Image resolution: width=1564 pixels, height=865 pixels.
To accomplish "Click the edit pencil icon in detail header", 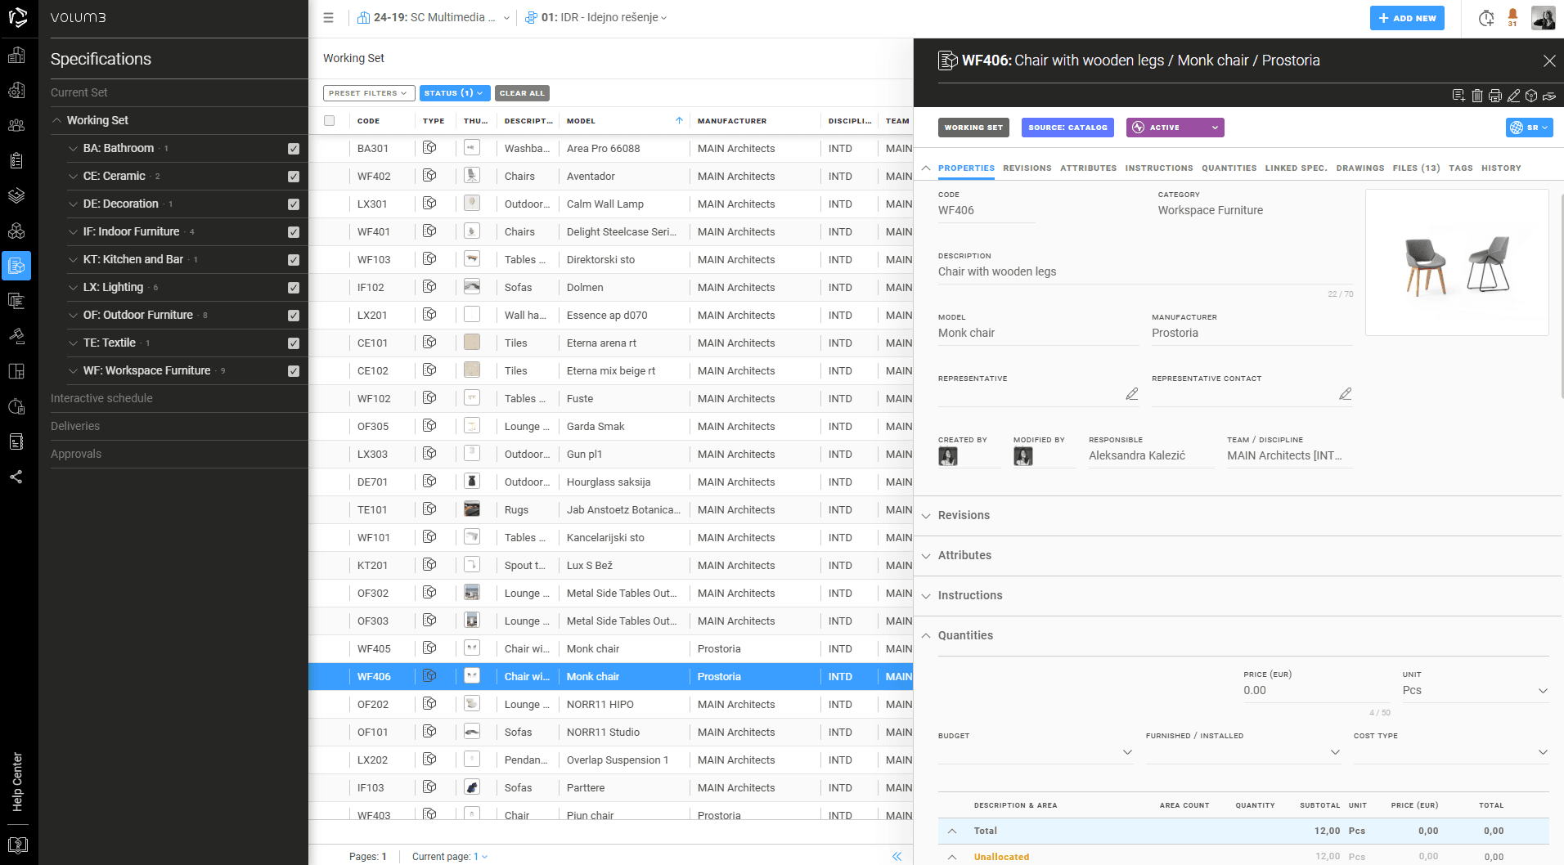I will point(1513,96).
